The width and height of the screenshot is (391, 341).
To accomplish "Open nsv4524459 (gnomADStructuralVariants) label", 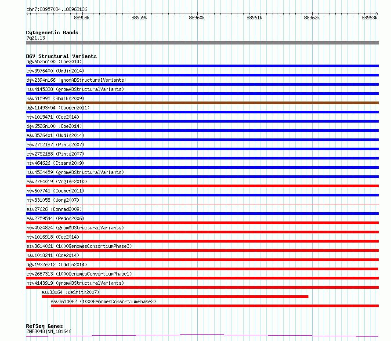I will click(75, 172).
